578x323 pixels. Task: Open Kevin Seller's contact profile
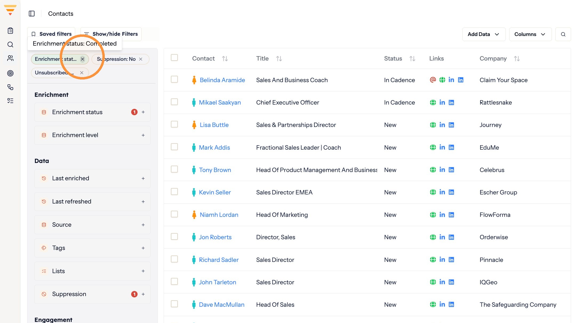[x=215, y=192]
